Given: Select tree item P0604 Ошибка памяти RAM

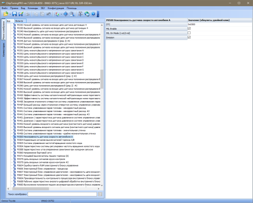Looking at the screenshot, I should click(47, 165).
